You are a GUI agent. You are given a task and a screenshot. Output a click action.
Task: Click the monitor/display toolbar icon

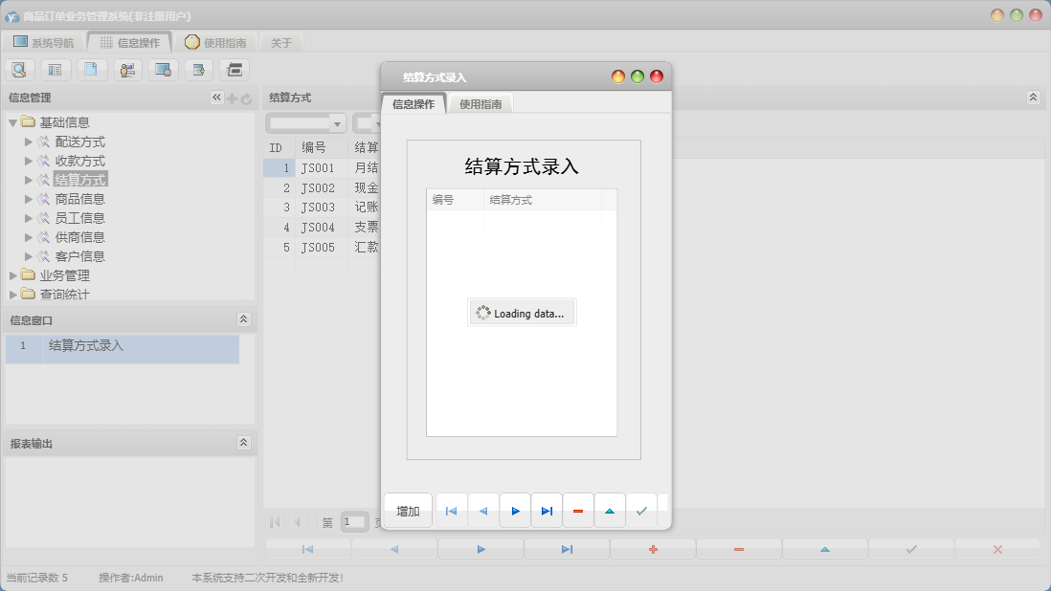pos(163,69)
